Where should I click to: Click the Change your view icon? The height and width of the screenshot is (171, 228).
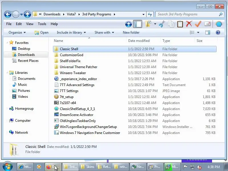[192, 32]
